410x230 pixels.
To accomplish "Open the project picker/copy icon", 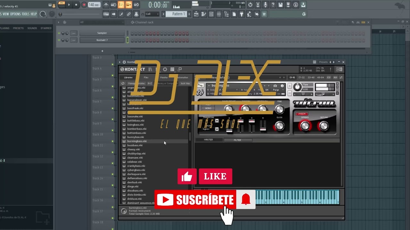I will [x=234, y=14].
